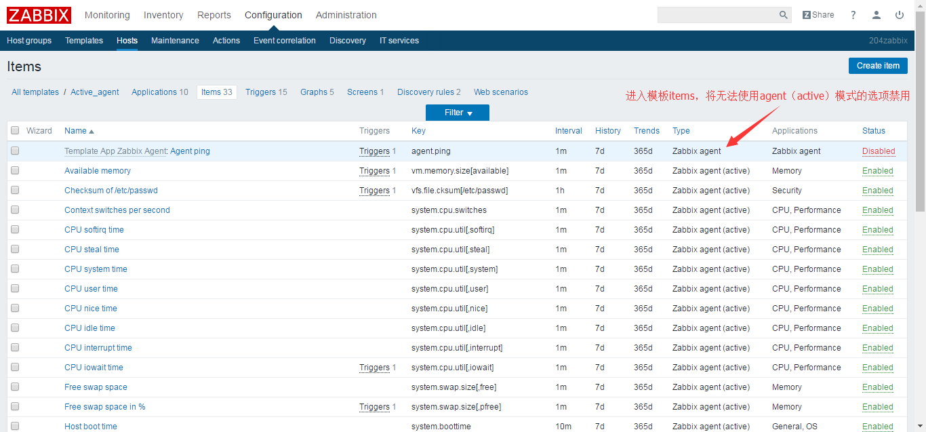Go to Discovery submenu
Viewport: 926px width, 432px height.
(348, 41)
